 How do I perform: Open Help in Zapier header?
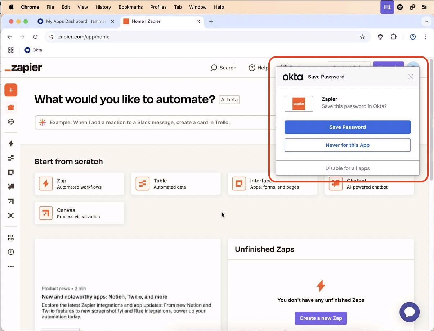(x=258, y=68)
